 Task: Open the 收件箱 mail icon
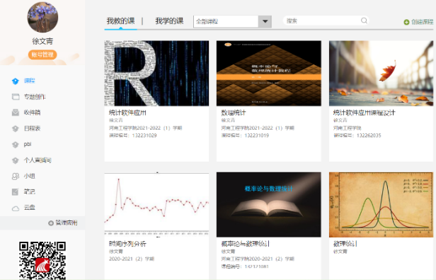pyautogui.click(x=16, y=113)
